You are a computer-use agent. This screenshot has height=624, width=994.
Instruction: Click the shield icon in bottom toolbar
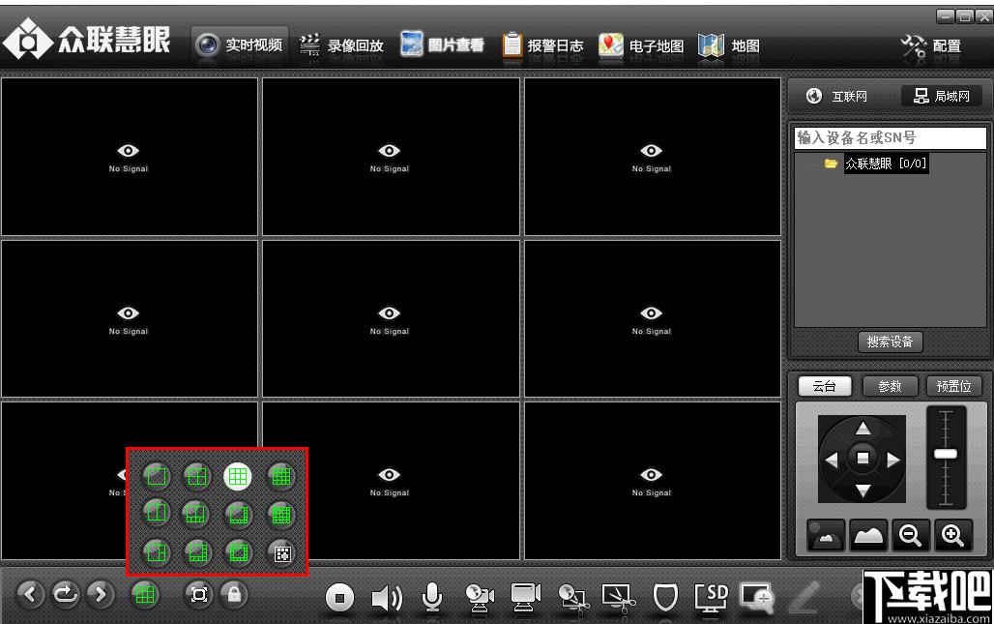pos(665,598)
